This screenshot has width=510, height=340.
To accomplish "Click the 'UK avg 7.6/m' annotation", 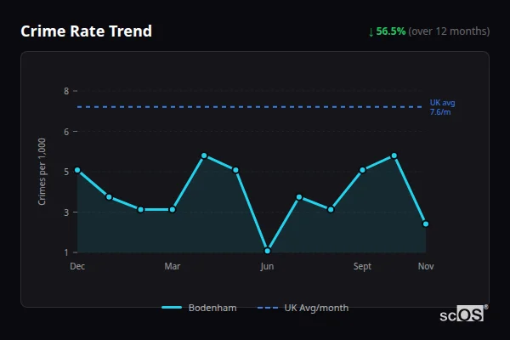I will [442, 107].
